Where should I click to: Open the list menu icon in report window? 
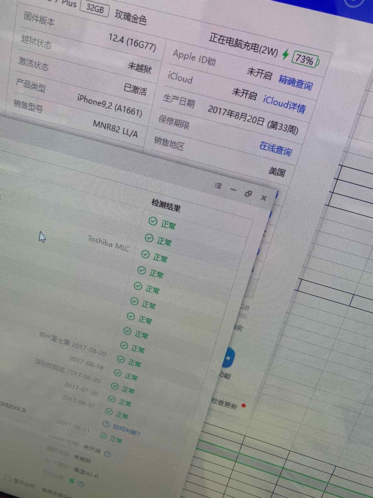point(218,186)
